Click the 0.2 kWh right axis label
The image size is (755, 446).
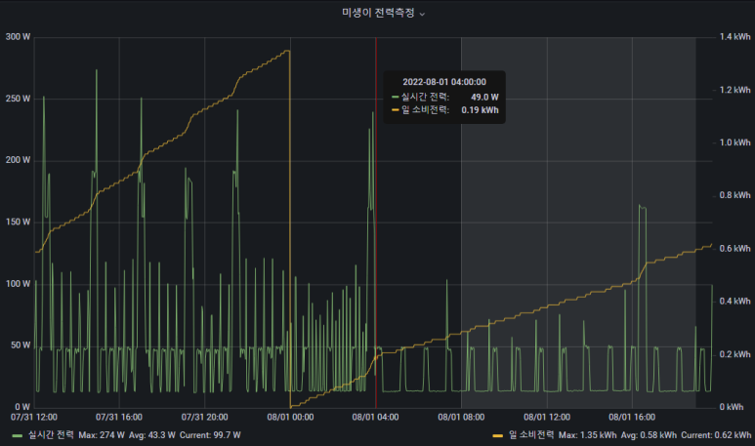coord(734,354)
